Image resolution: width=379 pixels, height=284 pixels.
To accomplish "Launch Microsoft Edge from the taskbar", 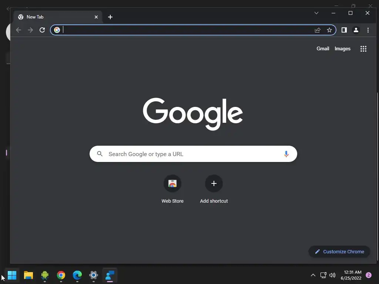I will click(x=77, y=275).
